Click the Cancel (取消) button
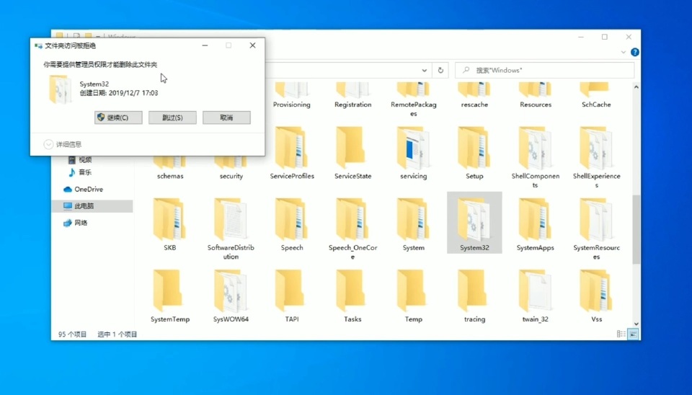692x395 pixels. (x=226, y=117)
